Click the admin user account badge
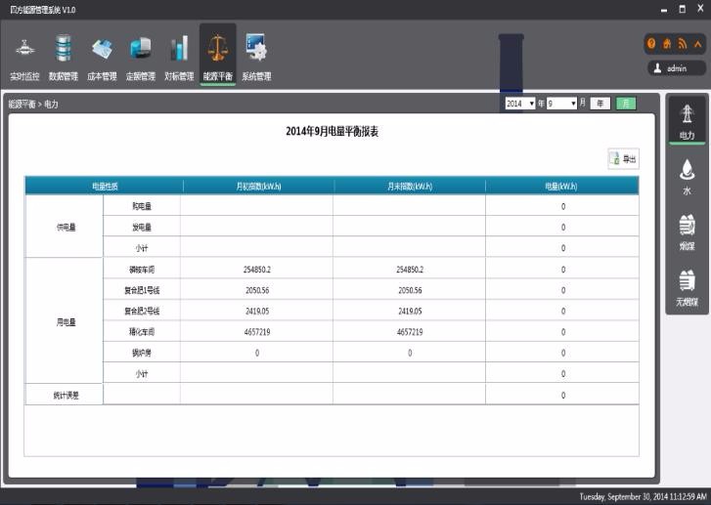The height and width of the screenshot is (505, 711). (x=677, y=68)
